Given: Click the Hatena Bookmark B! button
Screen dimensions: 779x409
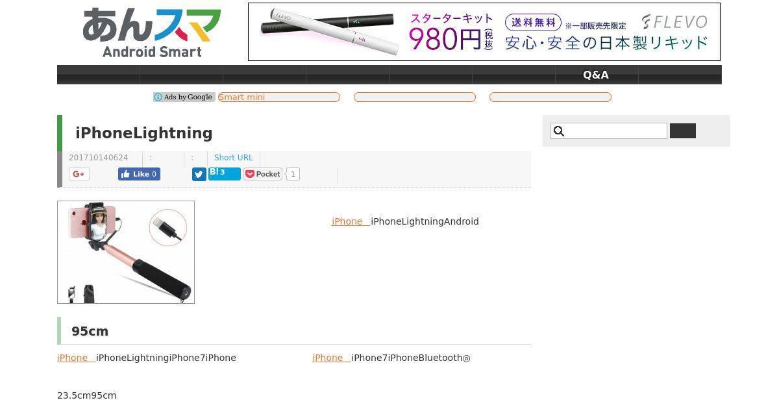Looking at the screenshot, I should point(225,173).
